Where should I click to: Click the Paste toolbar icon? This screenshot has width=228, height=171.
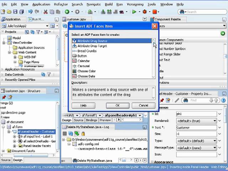tap(58, 12)
